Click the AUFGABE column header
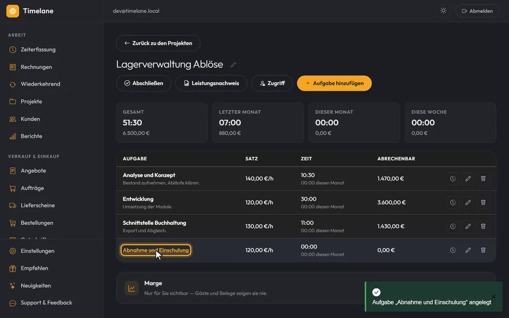Image resolution: width=509 pixels, height=318 pixels. (135, 158)
